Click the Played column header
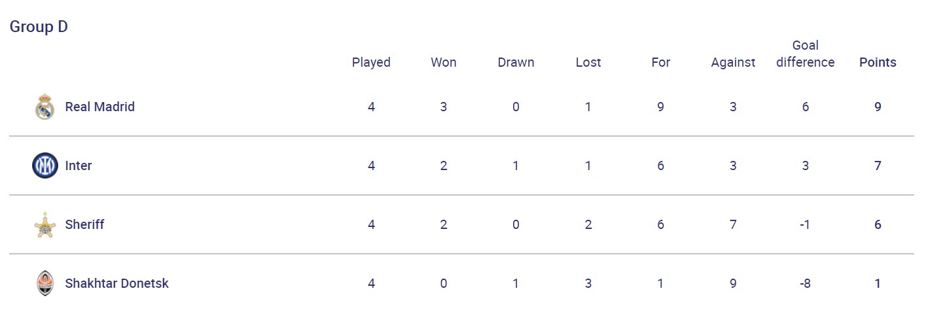The height and width of the screenshot is (329, 926). click(371, 62)
